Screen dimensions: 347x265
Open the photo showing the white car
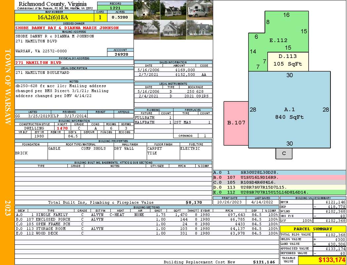point(199,10)
